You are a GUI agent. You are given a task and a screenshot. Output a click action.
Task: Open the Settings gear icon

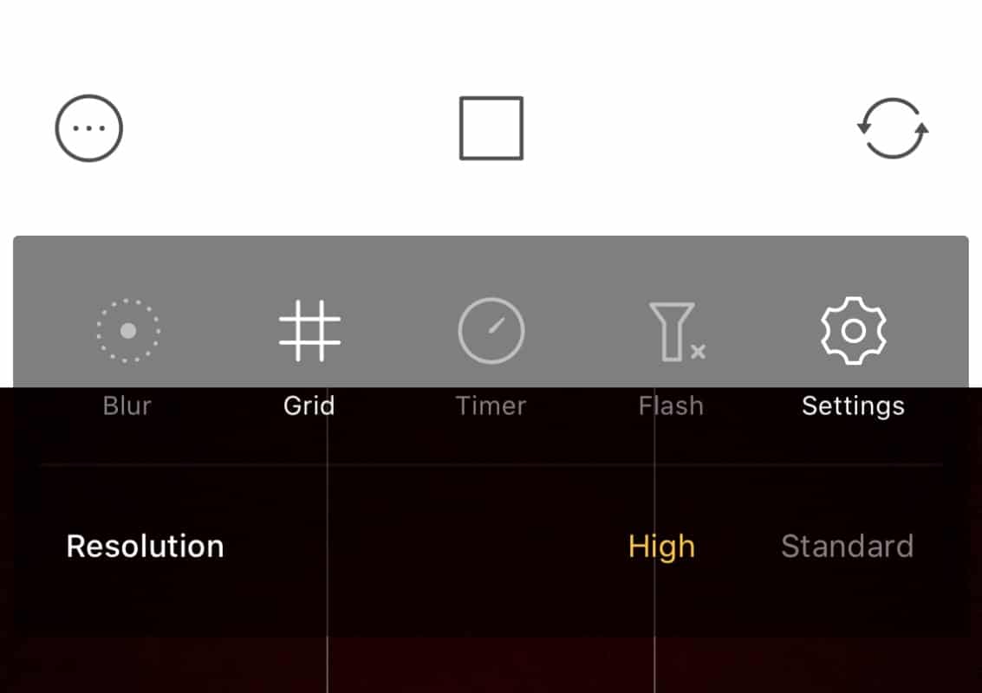point(854,330)
